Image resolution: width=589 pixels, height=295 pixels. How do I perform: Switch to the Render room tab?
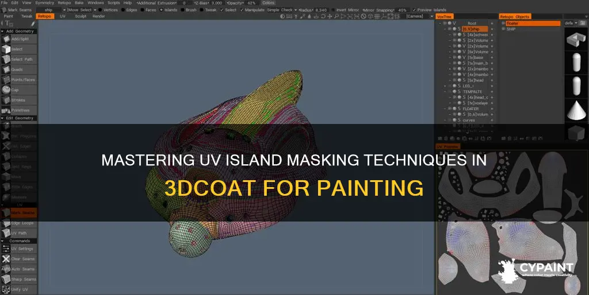[99, 17]
